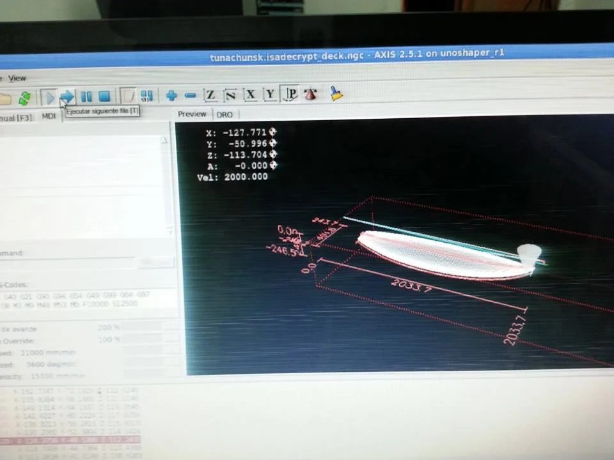Screen dimensions: 614x460
Task: Reload the tunachunsk program file
Action: (24, 96)
